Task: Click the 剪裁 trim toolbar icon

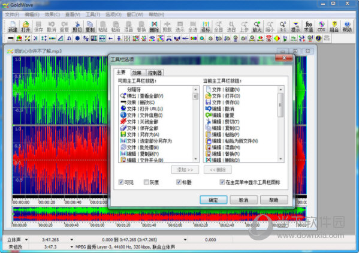Action: point(167,26)
